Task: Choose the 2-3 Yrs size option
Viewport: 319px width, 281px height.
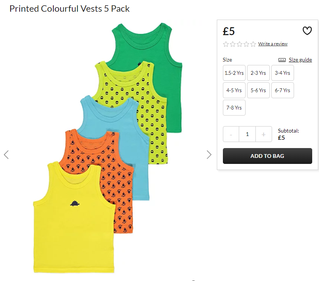Action: 258,73
